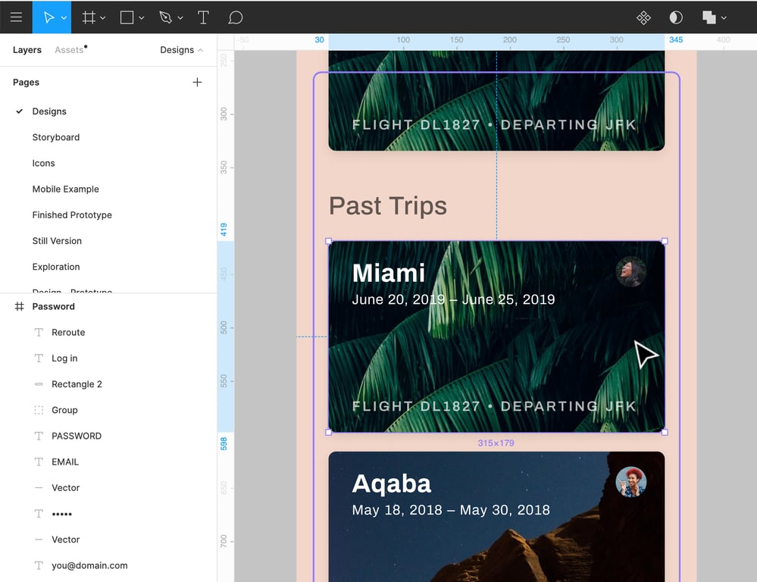
Task: Select the Pen tool
Action: pyautogui.click(x=165, y=17)
